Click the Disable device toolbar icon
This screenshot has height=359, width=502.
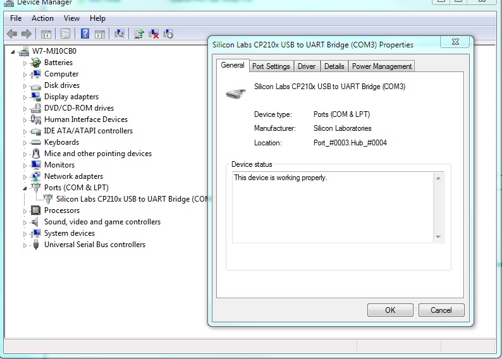[168, 33]
